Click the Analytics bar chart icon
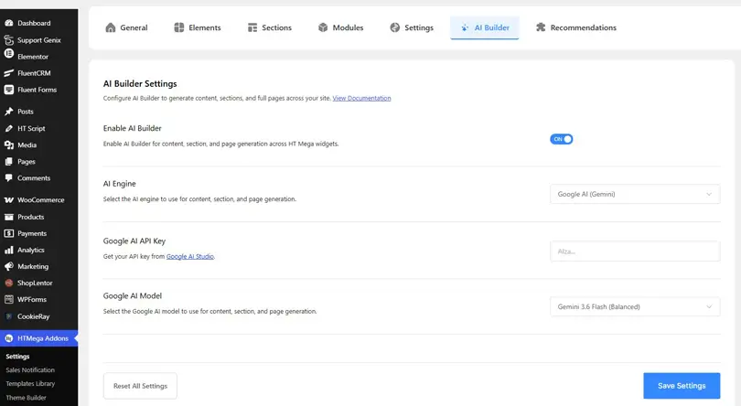 tap(8, 250)
